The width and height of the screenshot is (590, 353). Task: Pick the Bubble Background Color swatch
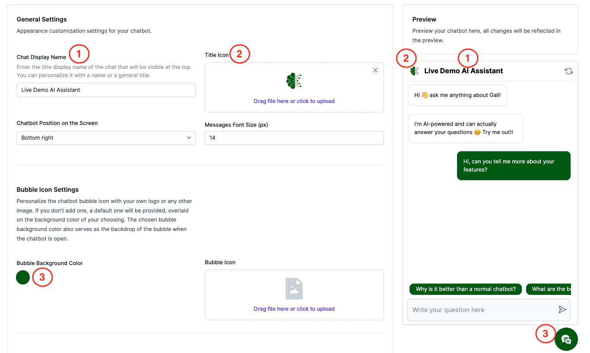coord(23,278)
